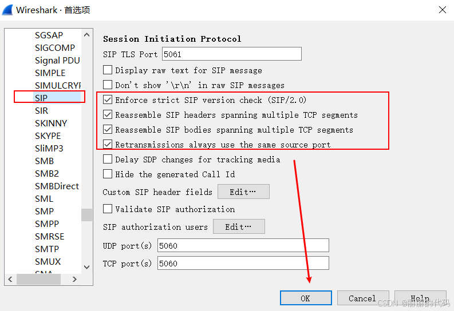This screenshot has height=311, width=454.
Task: Click protocol list horizontal scrollbar thumb
Action: [x=38, y=279]
